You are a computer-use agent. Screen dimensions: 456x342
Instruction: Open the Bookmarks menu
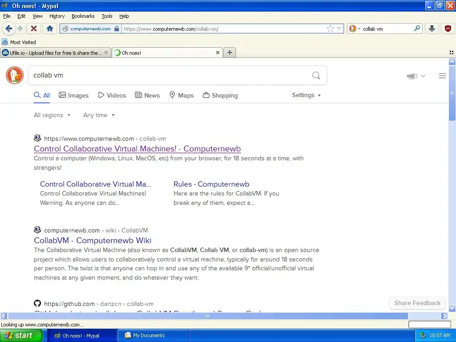83,16
